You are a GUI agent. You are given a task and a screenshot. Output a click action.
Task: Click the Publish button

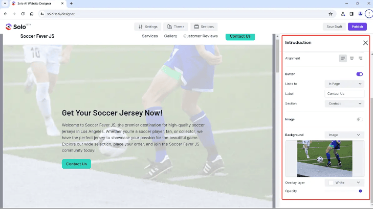tap(357, 27)
